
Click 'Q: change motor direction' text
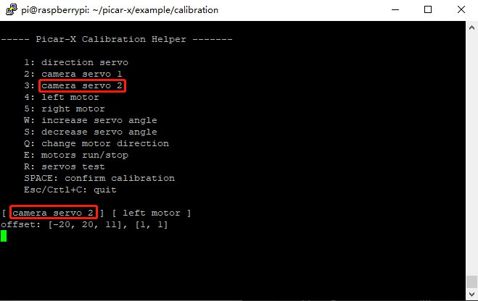[x=96, y=143]
